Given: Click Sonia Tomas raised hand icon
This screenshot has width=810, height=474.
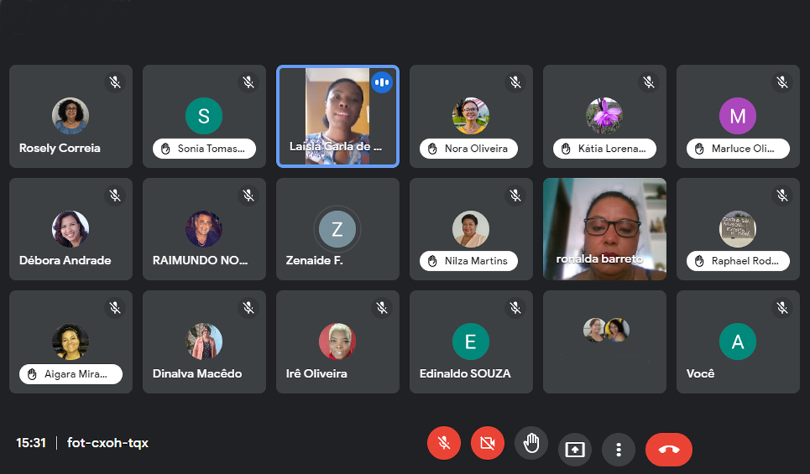Looking at the screenshot, I should coord(165,149).
